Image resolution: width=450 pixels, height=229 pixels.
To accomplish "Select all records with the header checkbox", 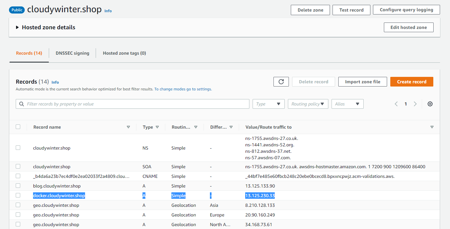I will point(18,127).
